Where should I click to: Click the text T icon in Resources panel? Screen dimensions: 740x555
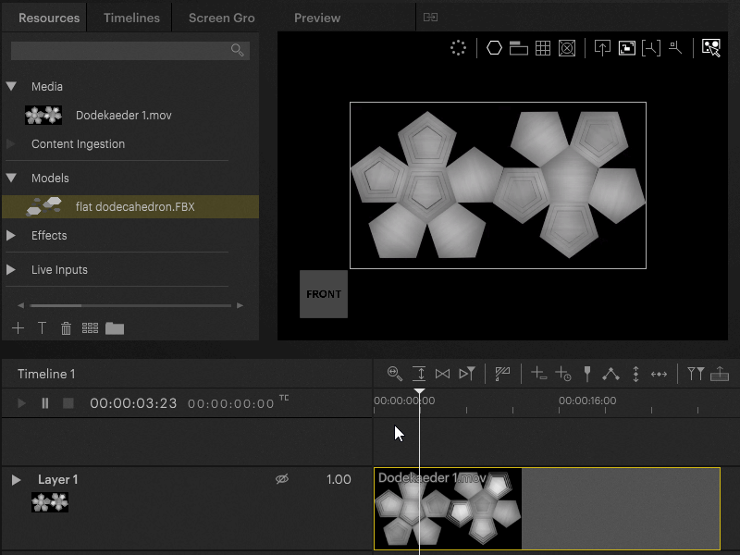click(x=42, y=328)
